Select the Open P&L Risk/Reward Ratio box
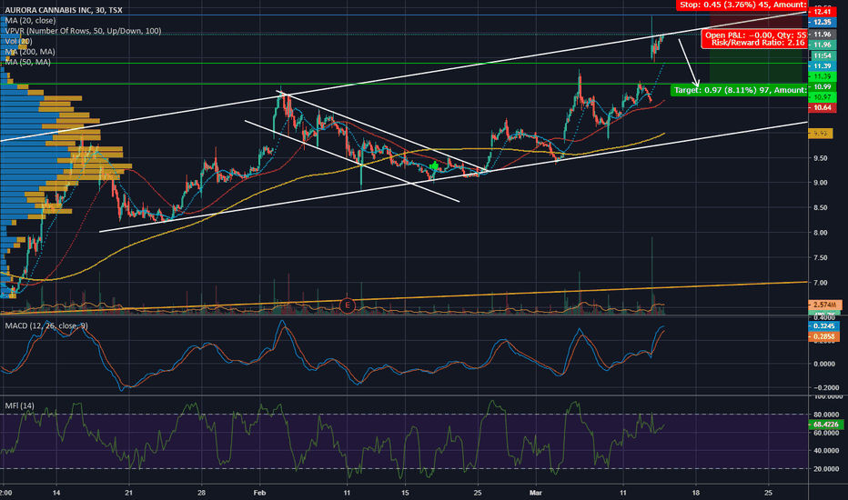848x500 pixels. (754, 39)
